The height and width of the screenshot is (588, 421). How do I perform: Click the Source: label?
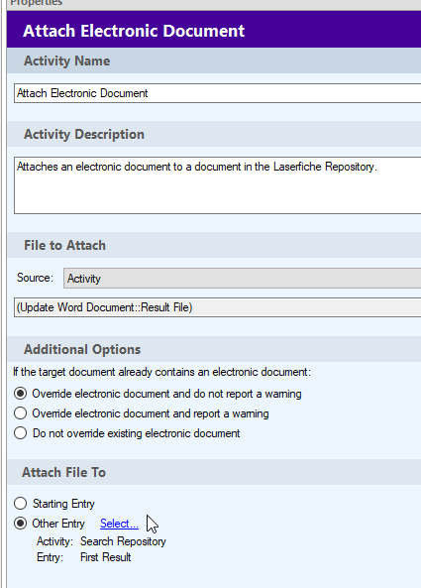[x=35, y=278]
